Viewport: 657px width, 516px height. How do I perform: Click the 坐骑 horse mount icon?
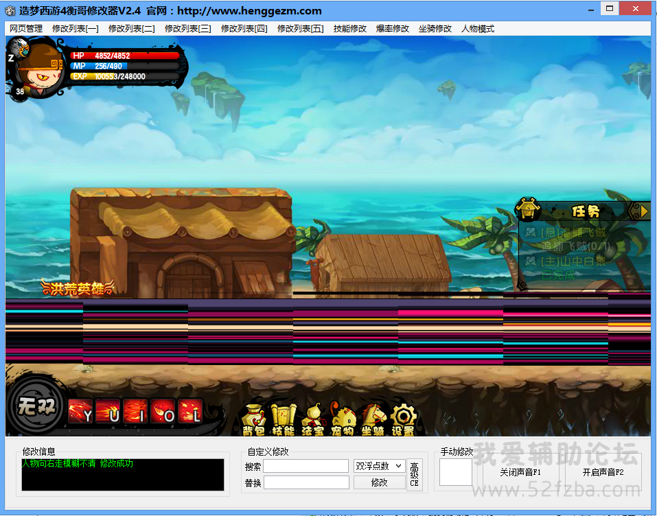tap(373, 419)
